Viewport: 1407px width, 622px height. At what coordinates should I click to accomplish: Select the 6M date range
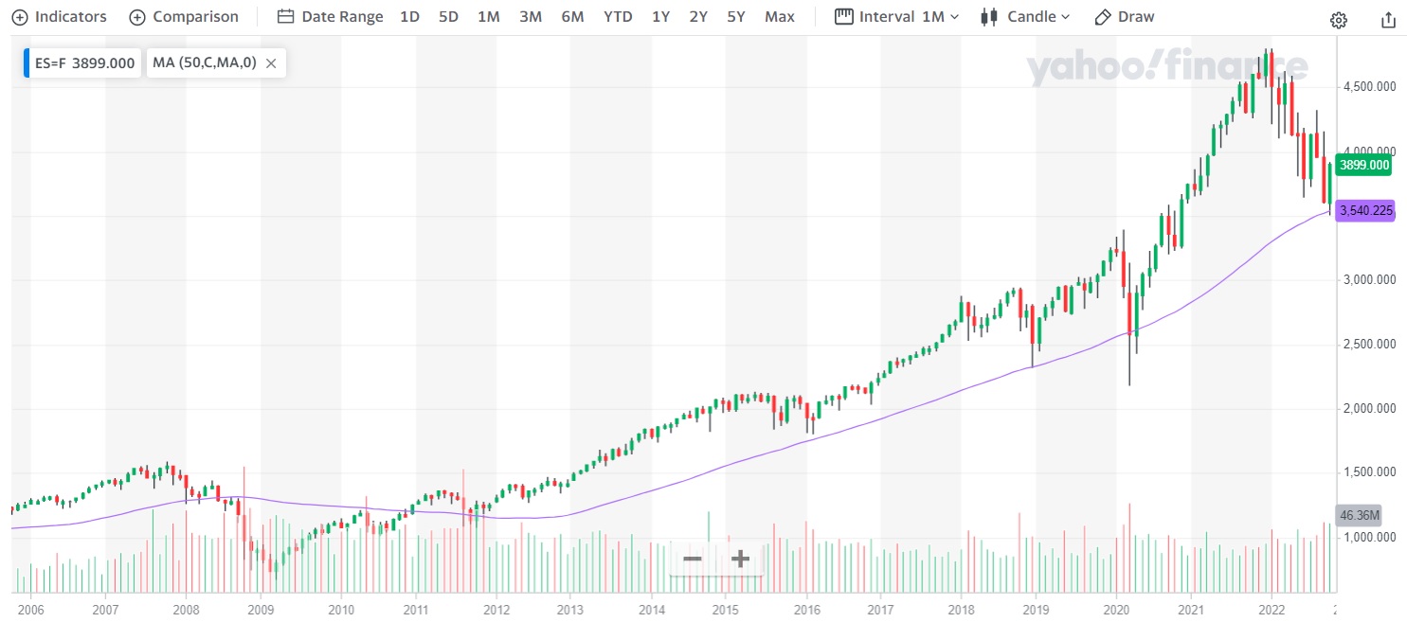tap(572, 17)
